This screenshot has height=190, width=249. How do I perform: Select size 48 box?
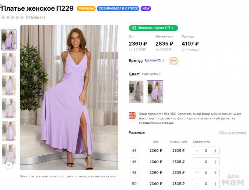tap(134, 173)
